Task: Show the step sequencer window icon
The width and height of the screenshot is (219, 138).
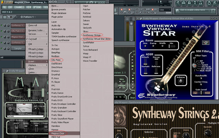Action: tap(183, 3)
